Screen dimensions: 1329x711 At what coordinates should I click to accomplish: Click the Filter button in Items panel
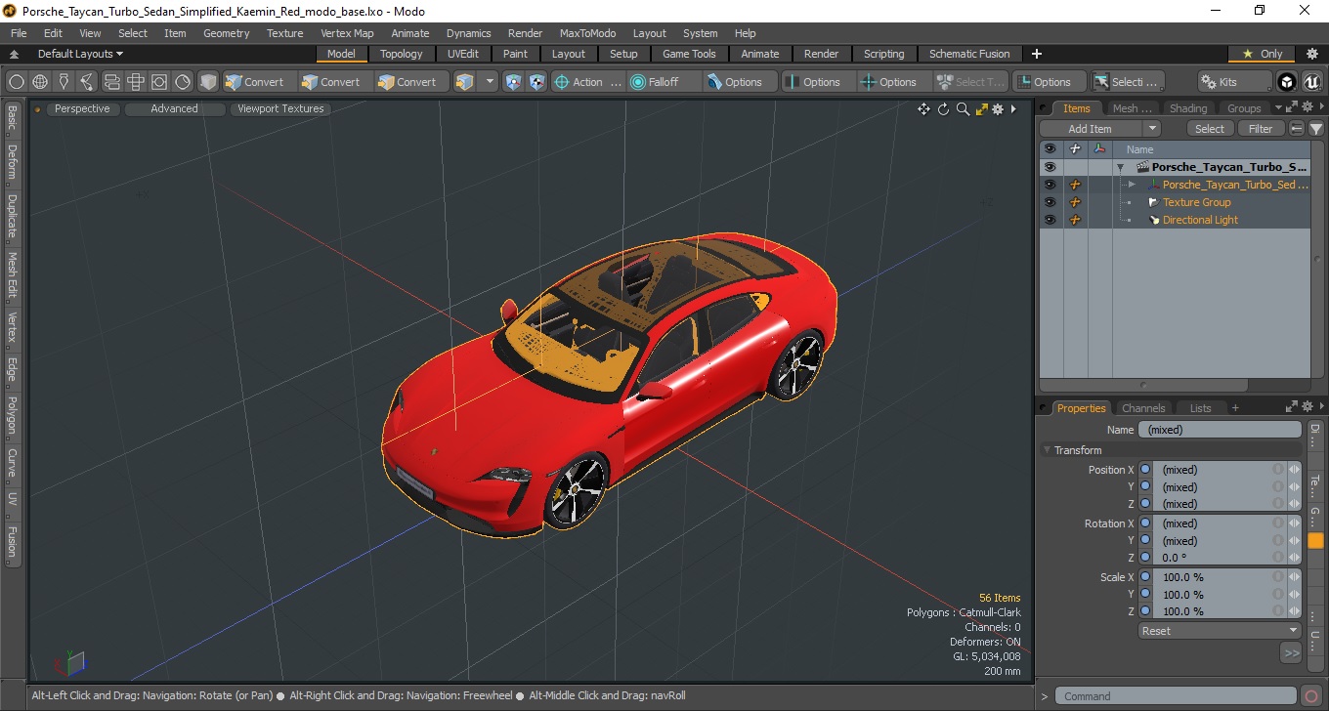1262,129
